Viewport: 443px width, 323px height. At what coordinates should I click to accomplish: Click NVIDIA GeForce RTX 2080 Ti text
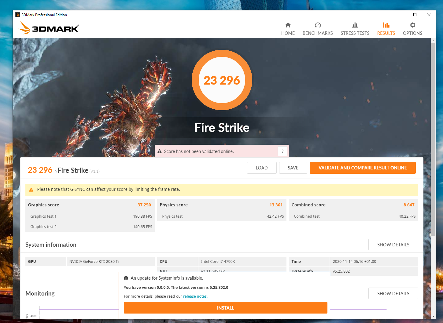[94, 262]
